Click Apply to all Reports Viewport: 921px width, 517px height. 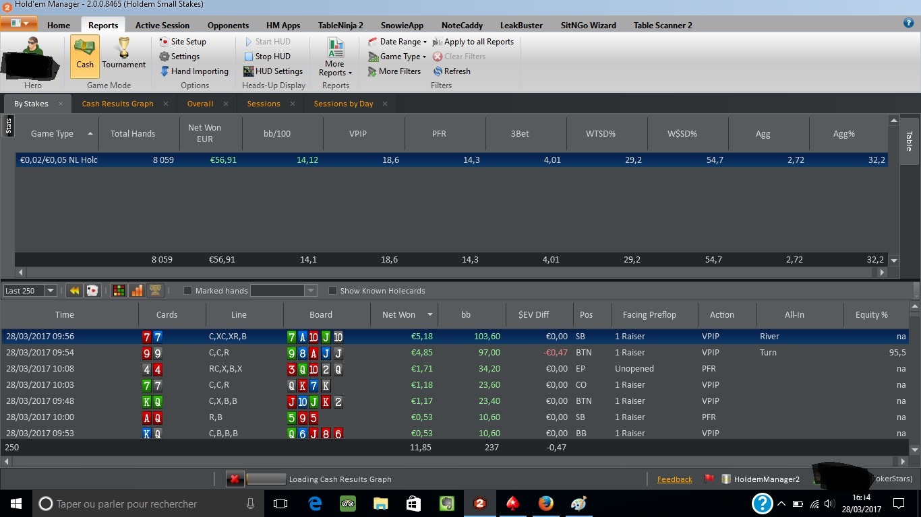coord(473,42)
